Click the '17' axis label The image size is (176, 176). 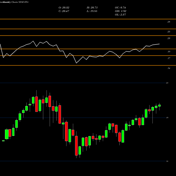pyautogui.click(x=169, y=58)
